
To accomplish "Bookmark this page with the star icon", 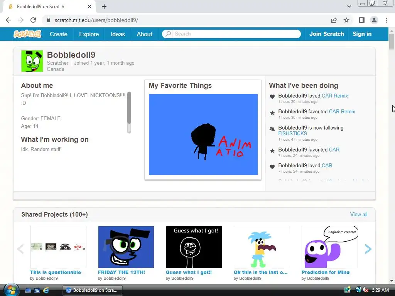I will click(346, 20).
